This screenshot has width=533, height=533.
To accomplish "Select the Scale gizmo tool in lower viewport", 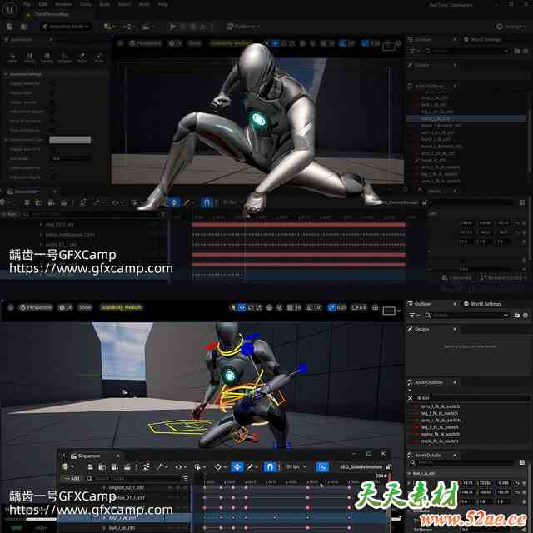I will (x=259, y=307).
